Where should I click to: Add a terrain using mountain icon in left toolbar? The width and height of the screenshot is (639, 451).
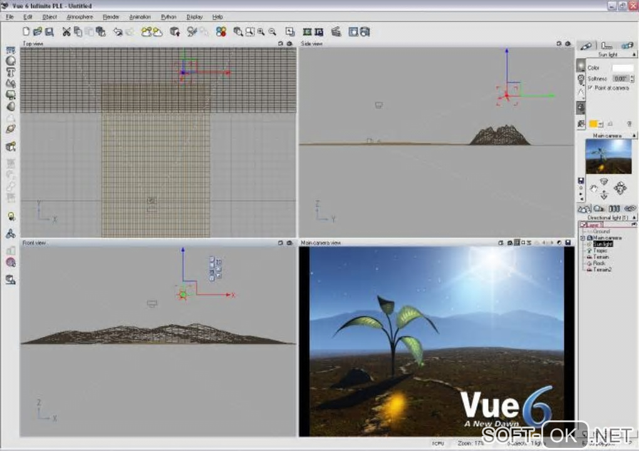(11, 83)
